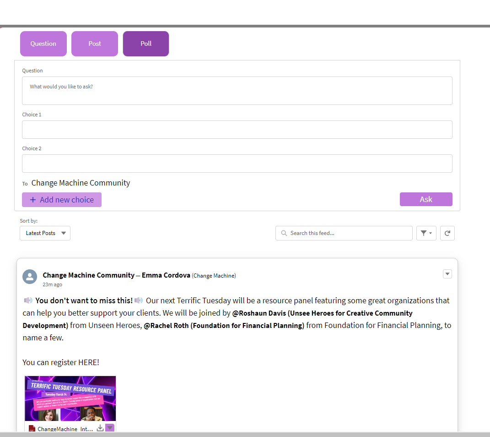This screenshot has height=437, width=490.
Task: Focus the 'What would you like to ask?' field
Action: [237, 91]
